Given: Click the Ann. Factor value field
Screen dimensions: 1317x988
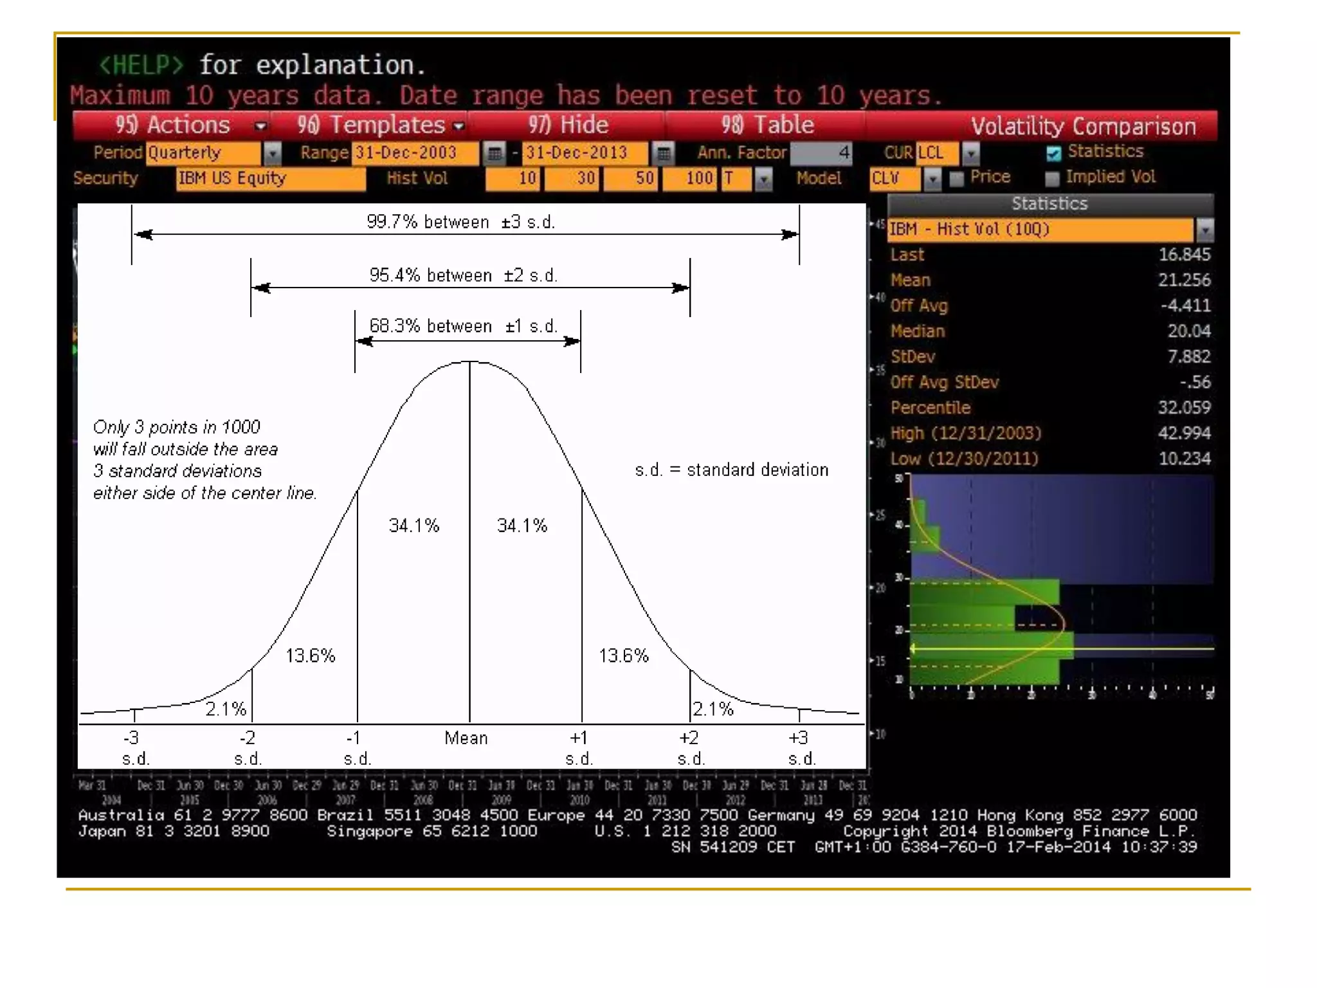Looking at the screenshot, I should point(821,153).
